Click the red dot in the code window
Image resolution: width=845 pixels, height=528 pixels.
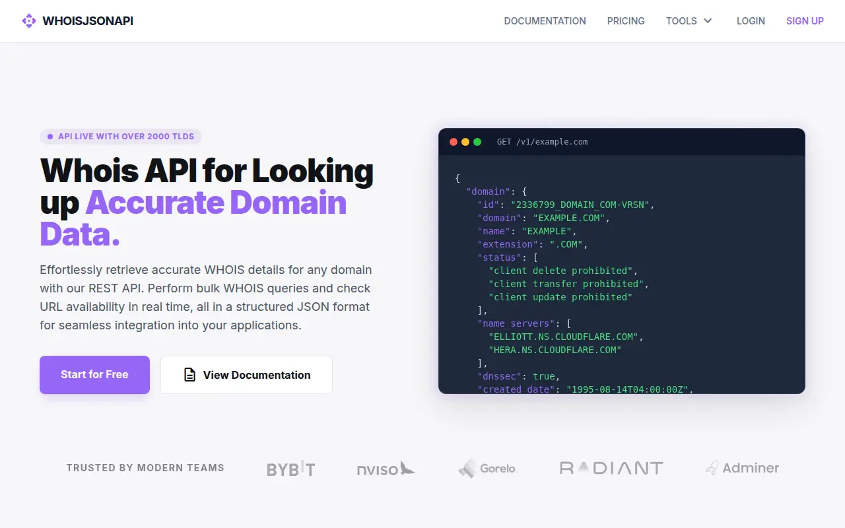coord(454,142)
